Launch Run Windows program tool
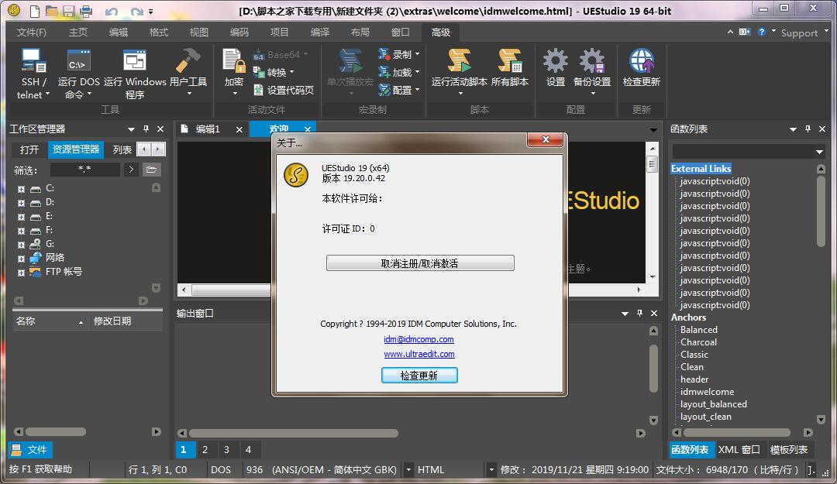The image size is (837, 484). (135, 74)
